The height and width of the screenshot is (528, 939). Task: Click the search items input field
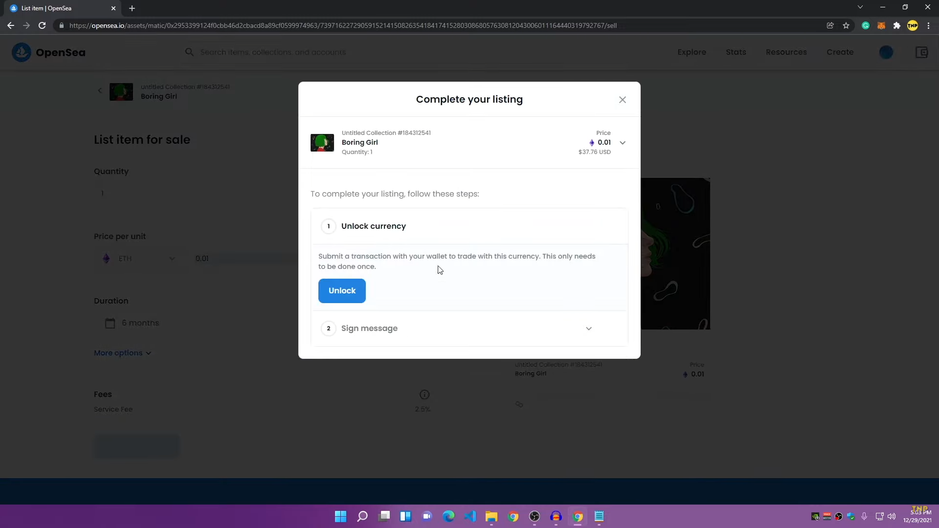coord(372,52)
